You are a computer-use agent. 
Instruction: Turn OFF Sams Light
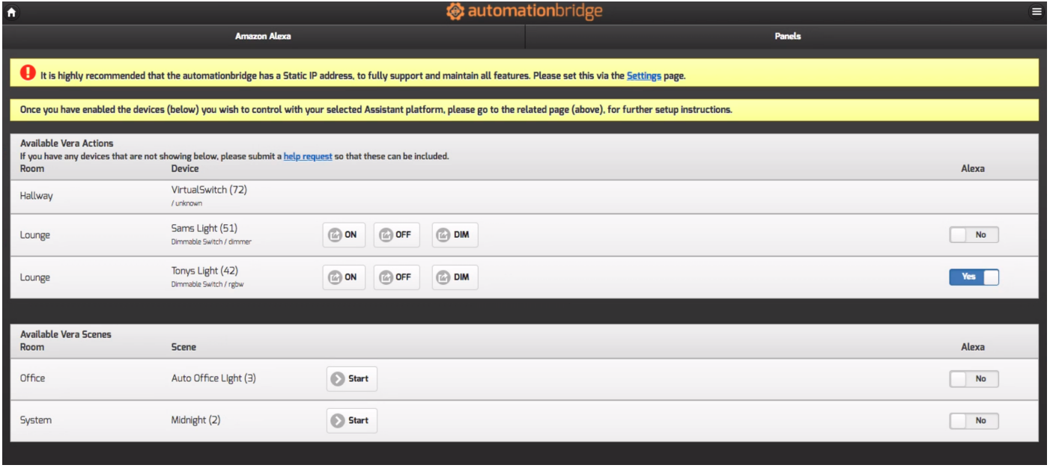pos(396,235)
